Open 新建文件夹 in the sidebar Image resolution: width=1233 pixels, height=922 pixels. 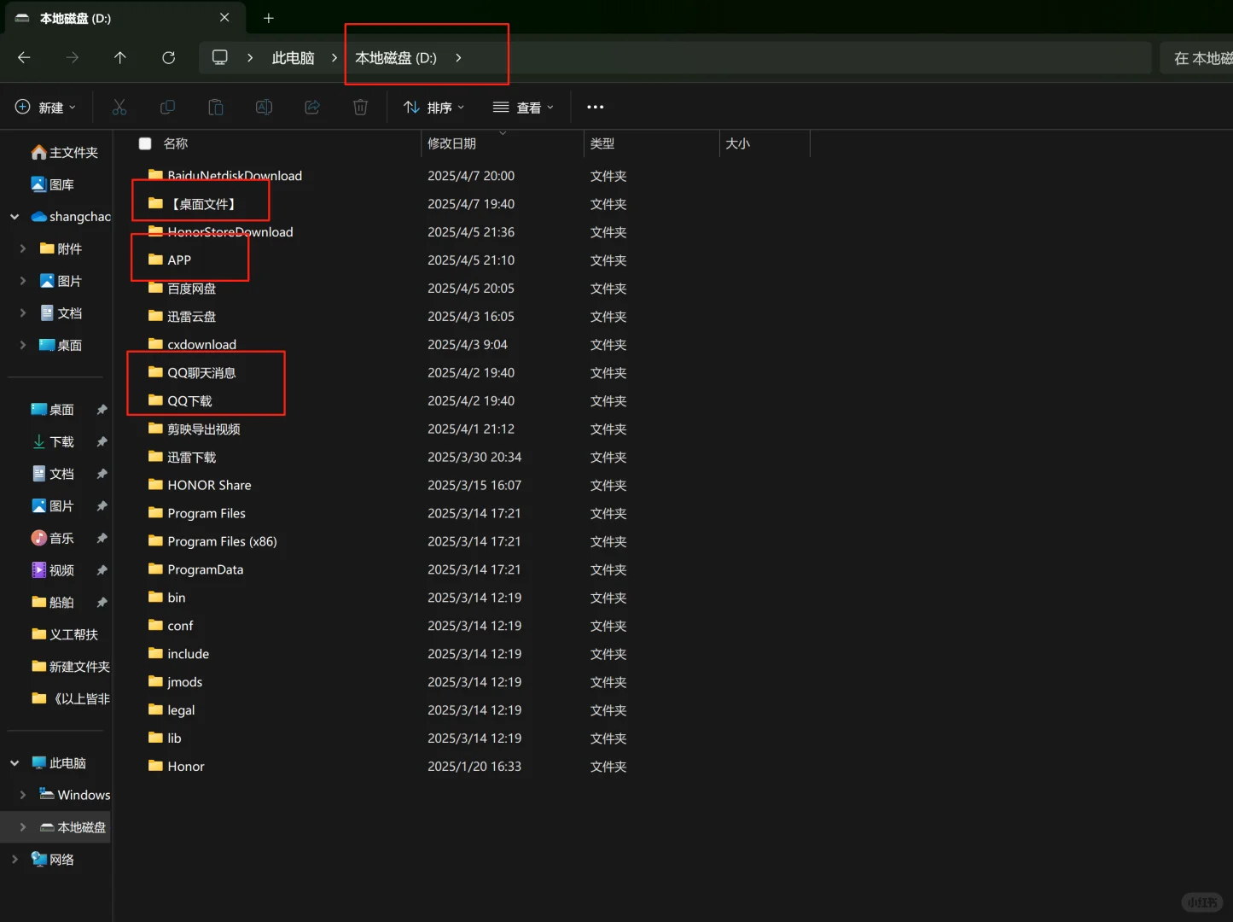(x=70, y=667)
